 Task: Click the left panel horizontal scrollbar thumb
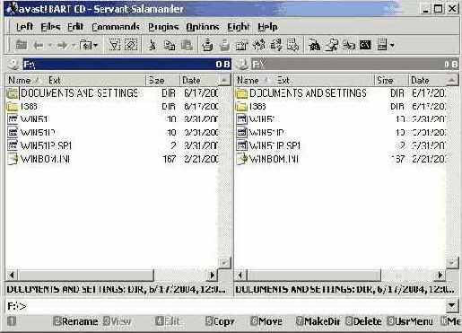(x=86, y=275)
